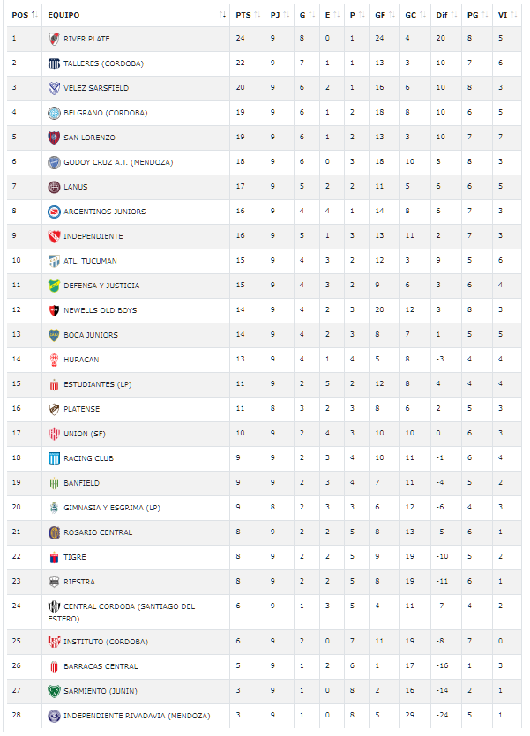Screen dimensions: 530x736
Task: Click the Newells Old Boys badge
Action: 54,310
